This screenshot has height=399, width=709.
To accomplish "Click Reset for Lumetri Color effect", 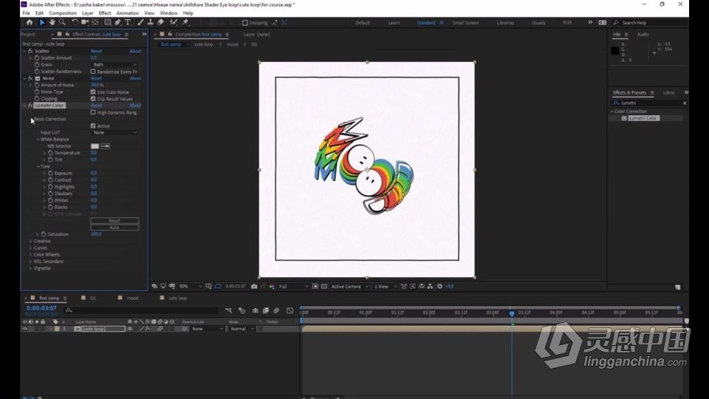I will (96, 106).
